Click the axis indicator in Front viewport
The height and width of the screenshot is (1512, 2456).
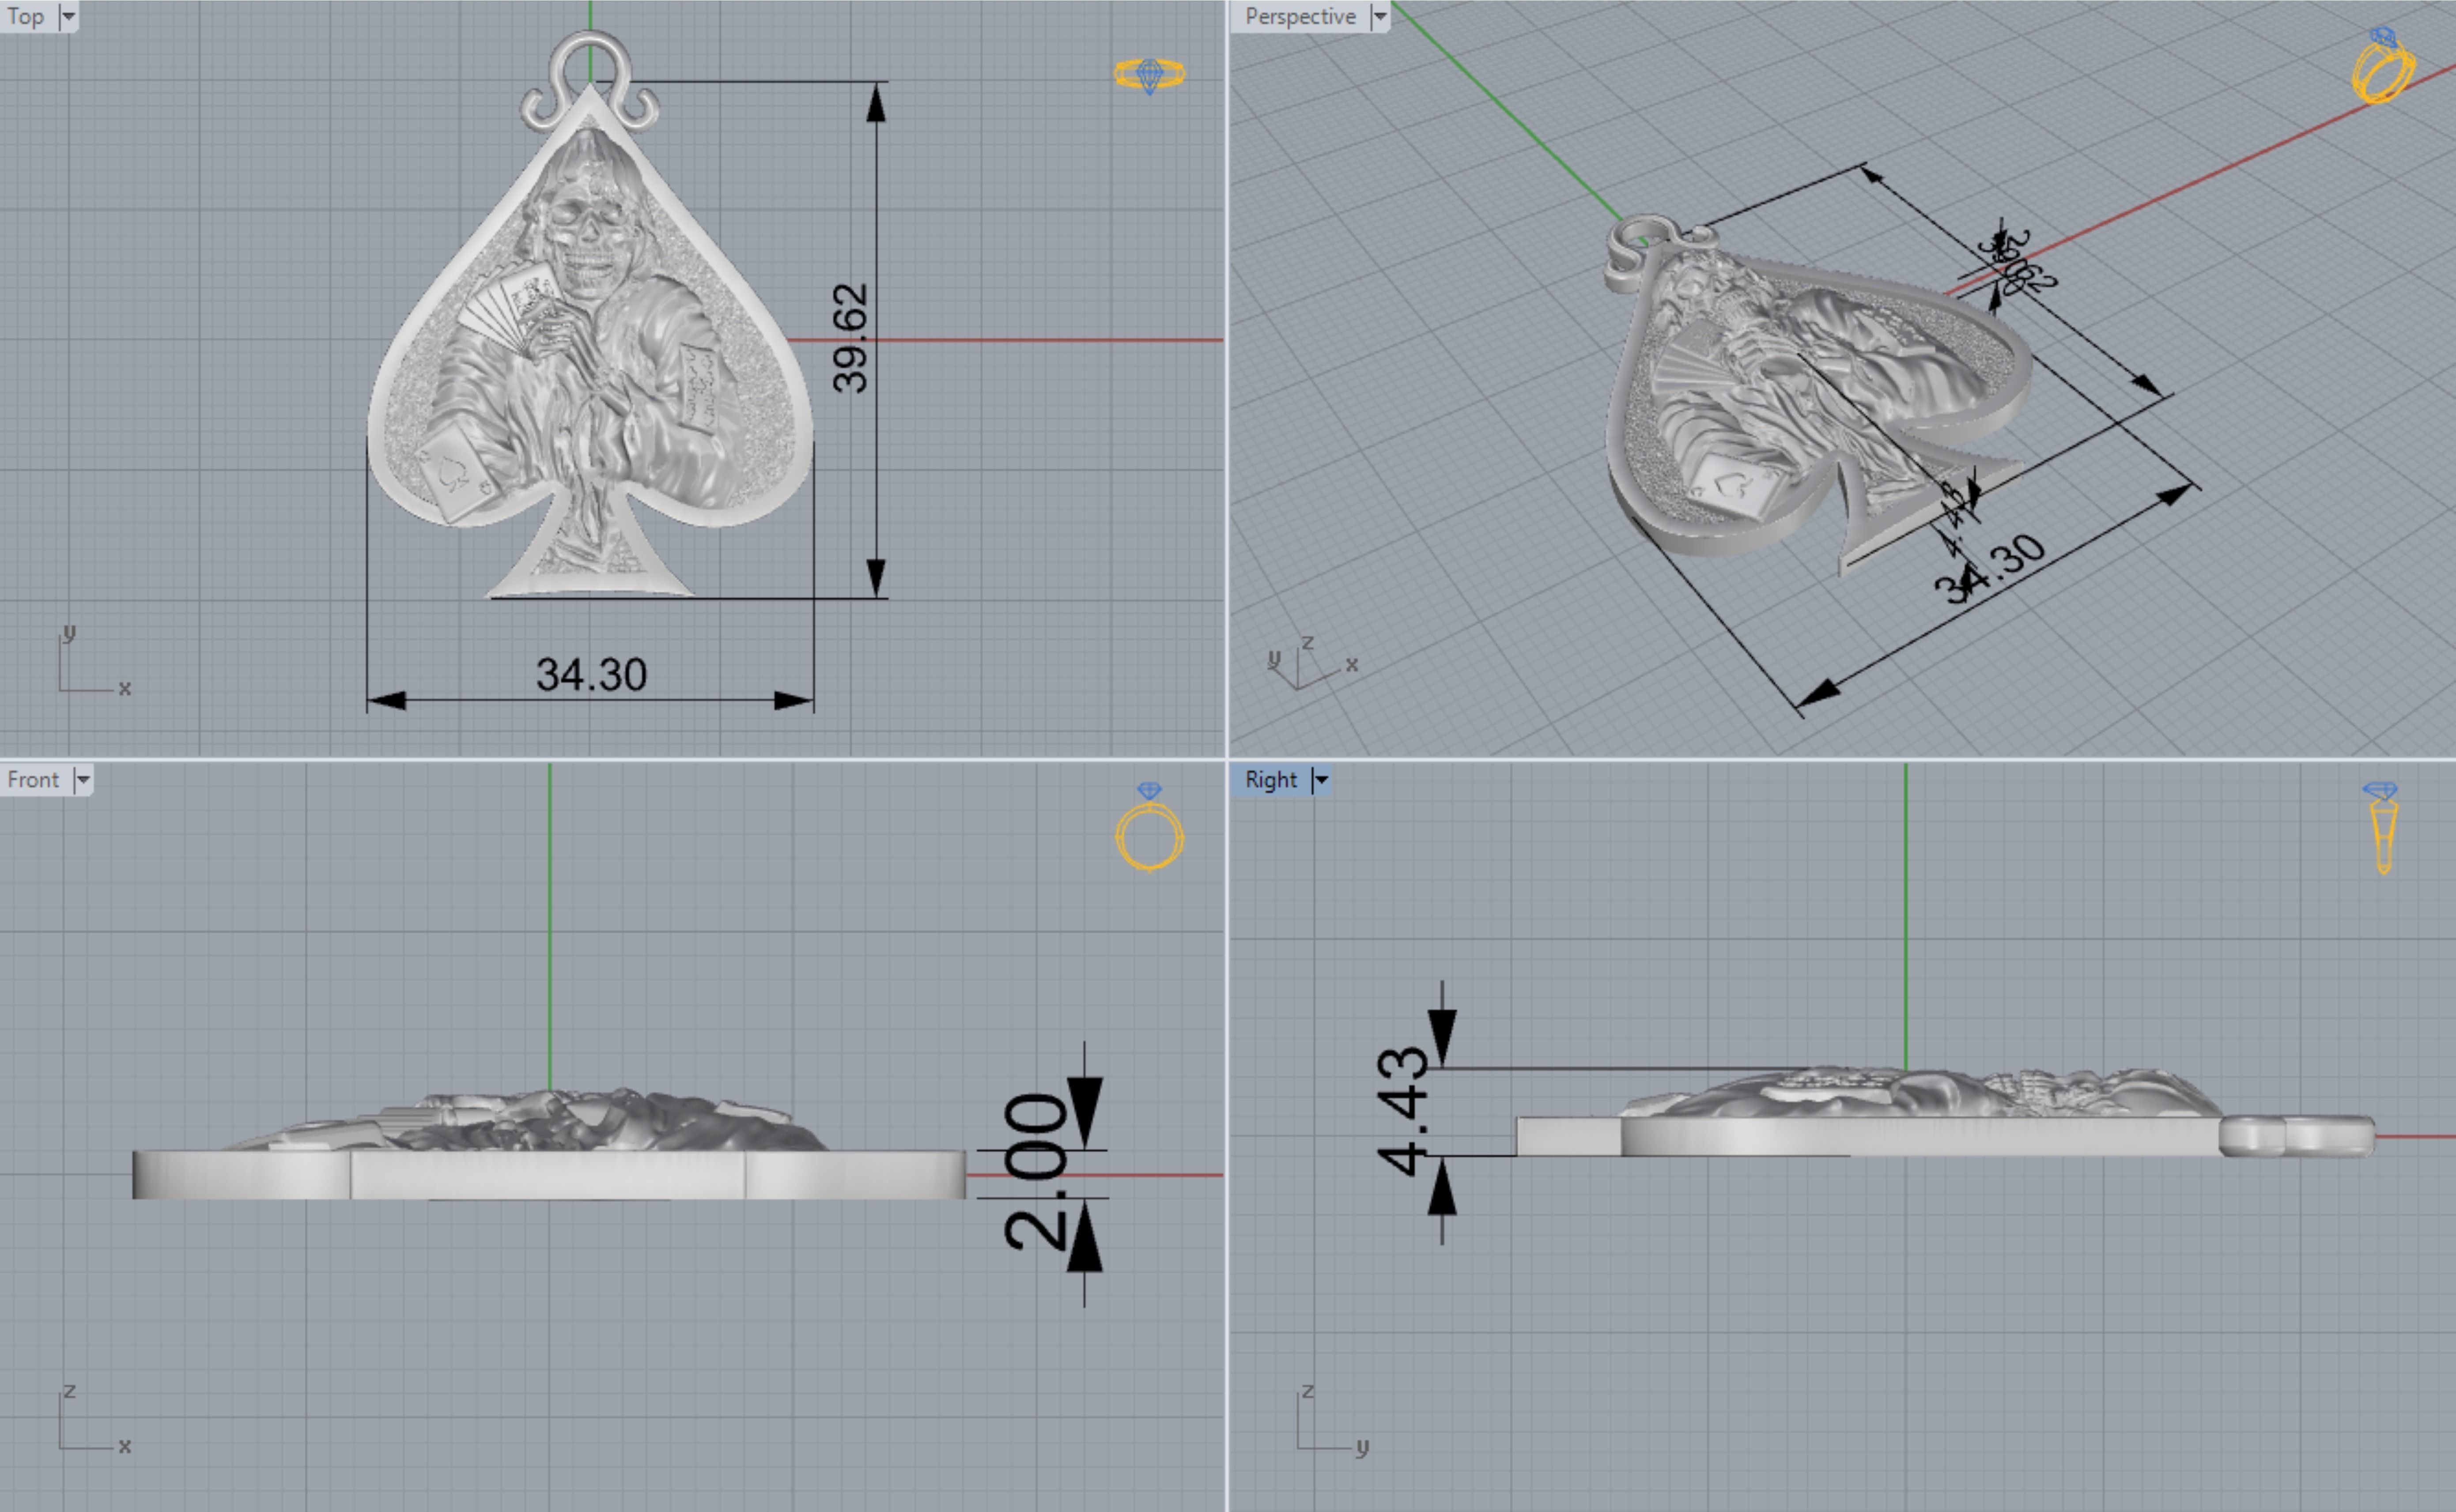click(x=94, y=1420)
